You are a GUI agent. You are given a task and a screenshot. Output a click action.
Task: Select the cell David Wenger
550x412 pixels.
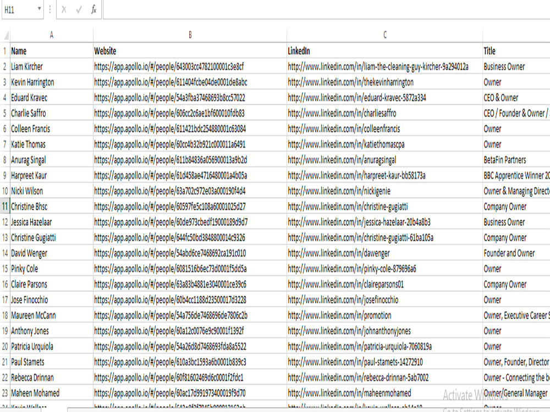click(x=52, y=253)
